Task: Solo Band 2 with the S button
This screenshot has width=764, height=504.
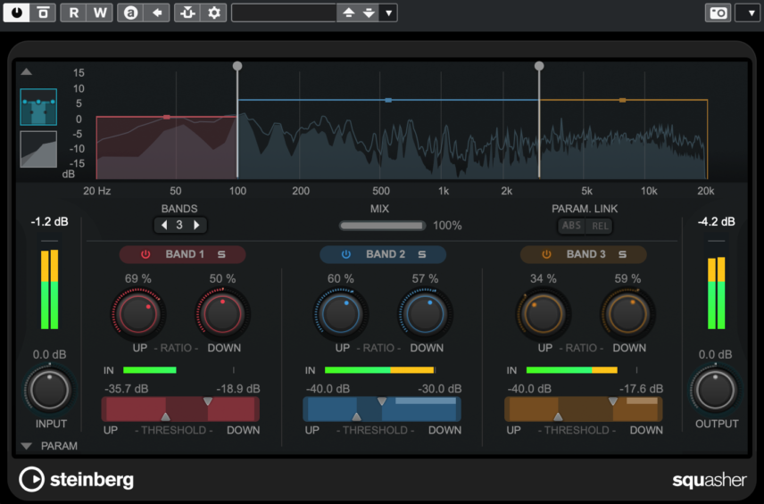Action: pyautogui.click(x=422, y=254)
